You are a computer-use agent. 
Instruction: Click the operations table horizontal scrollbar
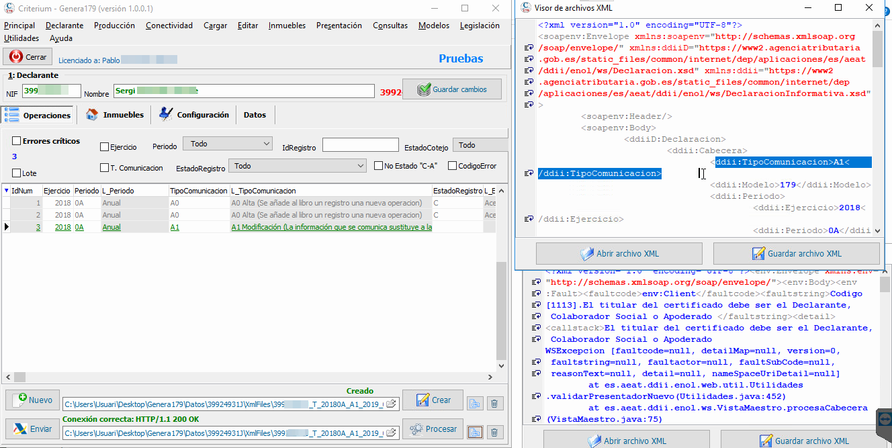[248, 377]
